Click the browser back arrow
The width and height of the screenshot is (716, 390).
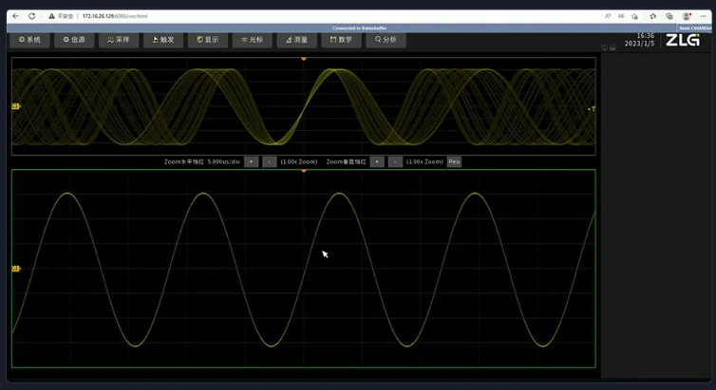click(x=15, y=16)
